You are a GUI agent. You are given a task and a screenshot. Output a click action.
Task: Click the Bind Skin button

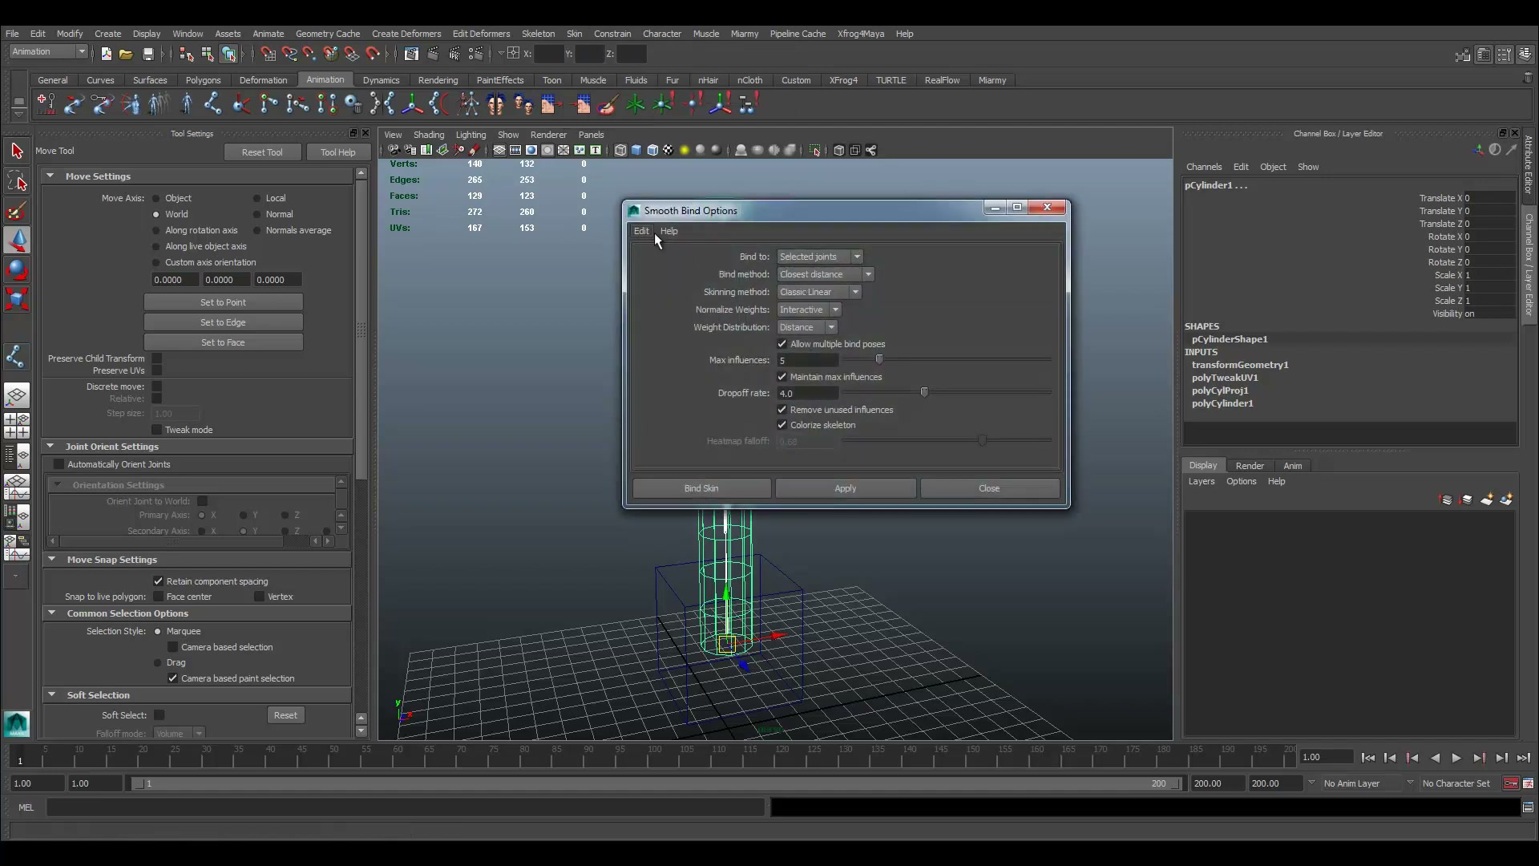click(701, 488)
